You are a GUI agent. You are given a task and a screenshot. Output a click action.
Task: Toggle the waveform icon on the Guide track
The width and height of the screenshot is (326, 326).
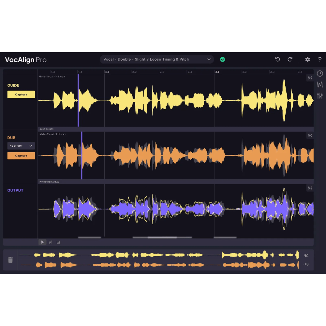(x=310, y=78)
